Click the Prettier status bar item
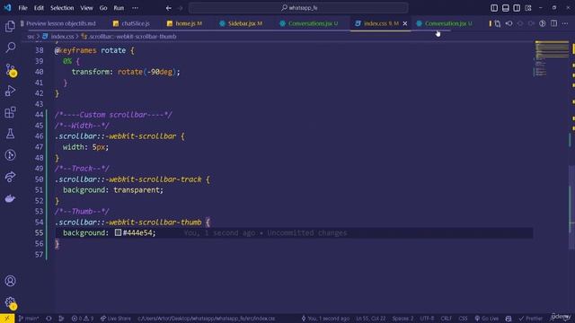Image resolution: width=575 pixels, height=323 pixels. (530, 319)
